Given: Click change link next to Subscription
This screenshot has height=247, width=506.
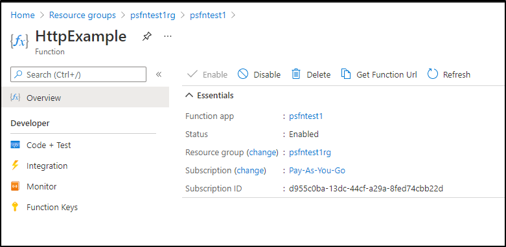Looking at the screenshot, I should tap(250, 170).
